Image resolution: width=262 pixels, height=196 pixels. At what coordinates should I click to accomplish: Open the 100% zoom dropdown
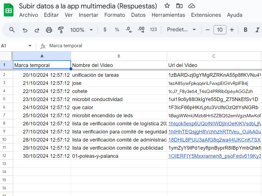point(81,30)
